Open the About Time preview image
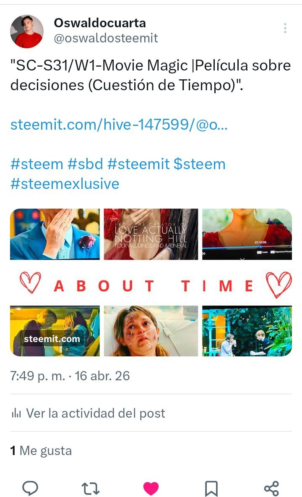Image resolution: width=302 pixels, height=497 pixels. point(151,283)
